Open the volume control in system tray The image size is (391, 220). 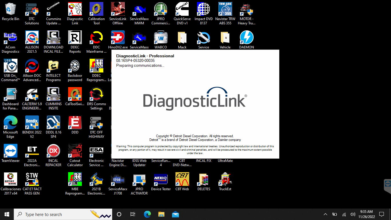[x=353, y=214]
